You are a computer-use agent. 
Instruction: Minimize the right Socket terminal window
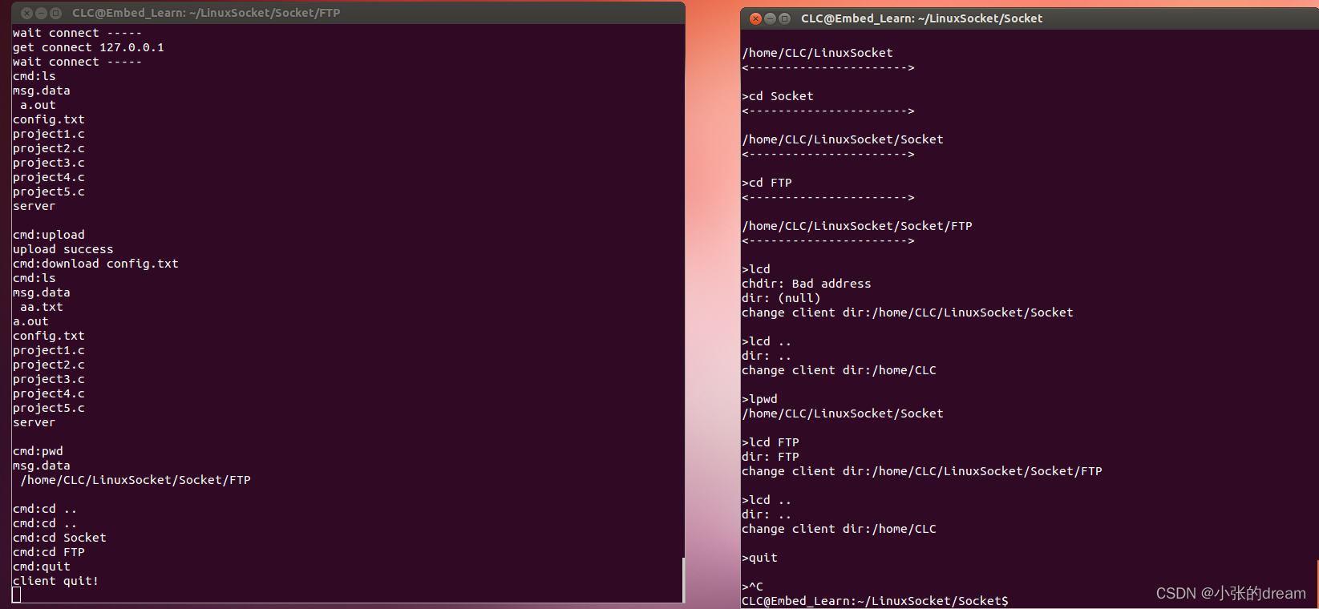tap(770, 18)
